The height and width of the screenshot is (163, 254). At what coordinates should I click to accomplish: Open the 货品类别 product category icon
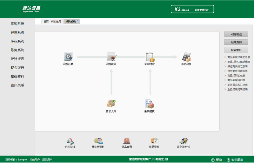[126, 141]
